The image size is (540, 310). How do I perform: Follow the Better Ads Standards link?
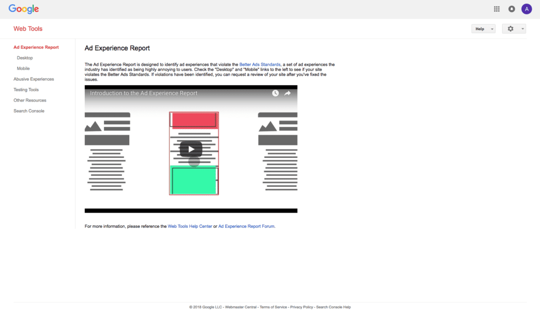coord(259,65)
